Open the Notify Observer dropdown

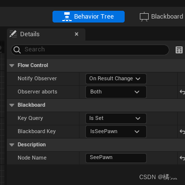tap(116, 79)
